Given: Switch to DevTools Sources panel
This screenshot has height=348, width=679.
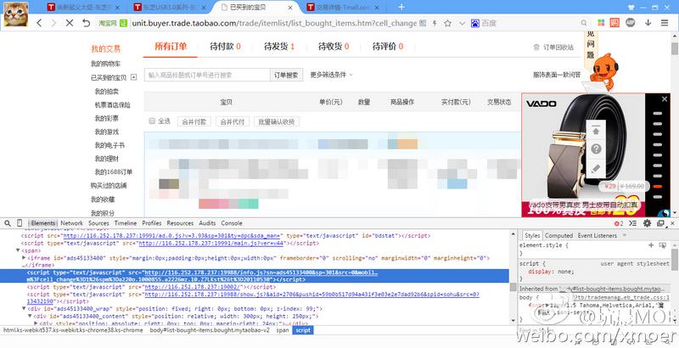Looking at the screenshot, I should tap(98, 223).
